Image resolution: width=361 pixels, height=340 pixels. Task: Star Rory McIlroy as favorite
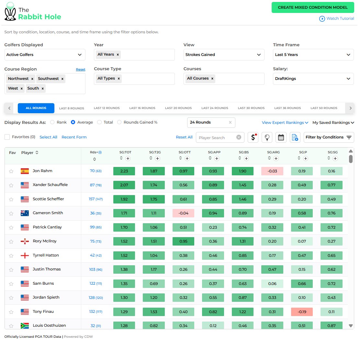point(11,242)
